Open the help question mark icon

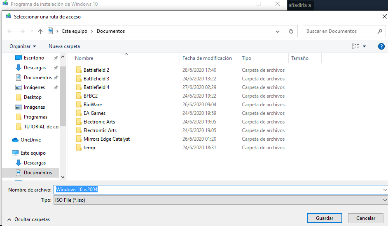click(381, 46)
